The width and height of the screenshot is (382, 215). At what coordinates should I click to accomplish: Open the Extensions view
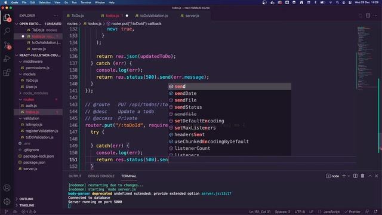7,72
